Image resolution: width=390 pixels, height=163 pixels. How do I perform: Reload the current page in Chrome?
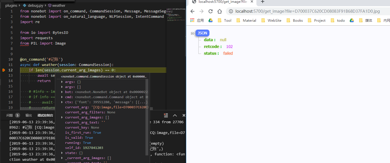[x=210, y=12]
